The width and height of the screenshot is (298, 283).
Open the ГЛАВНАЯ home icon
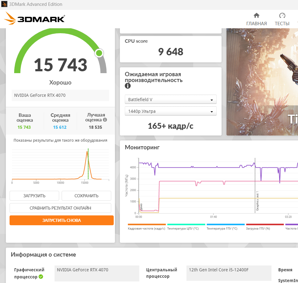pyautogui.click(x=256, y=15)
